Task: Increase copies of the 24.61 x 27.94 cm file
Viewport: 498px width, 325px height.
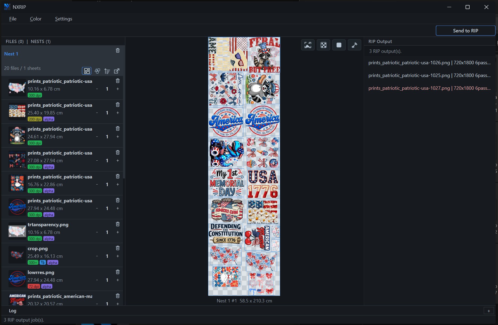Action: pyautogui.click(x=118, y=137)
